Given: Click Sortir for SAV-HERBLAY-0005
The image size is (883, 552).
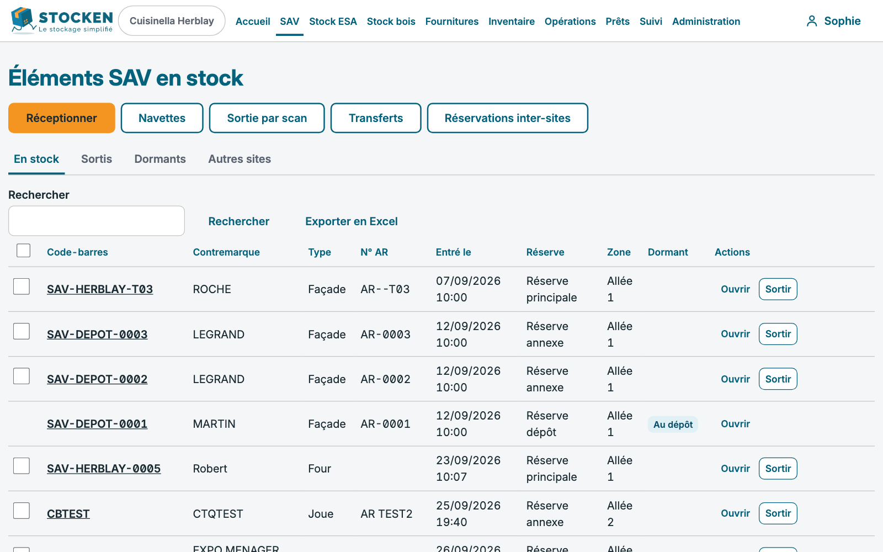Looking at the screenshot, I should (778, 469).
